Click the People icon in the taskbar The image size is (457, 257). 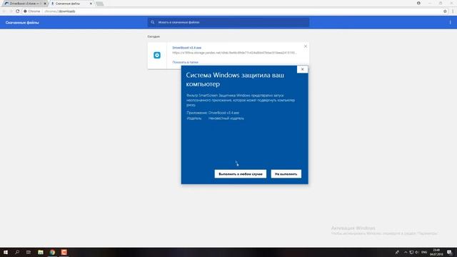click(x=397, y=252)
